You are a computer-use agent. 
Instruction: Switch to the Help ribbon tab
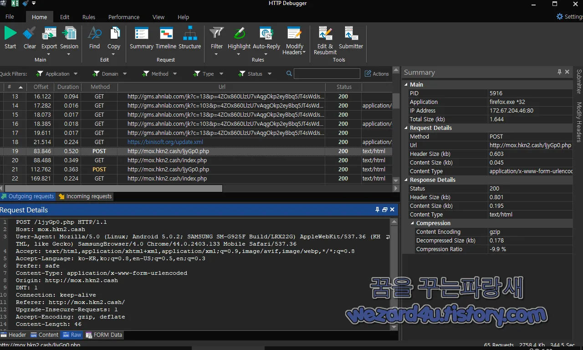(183, 17)
